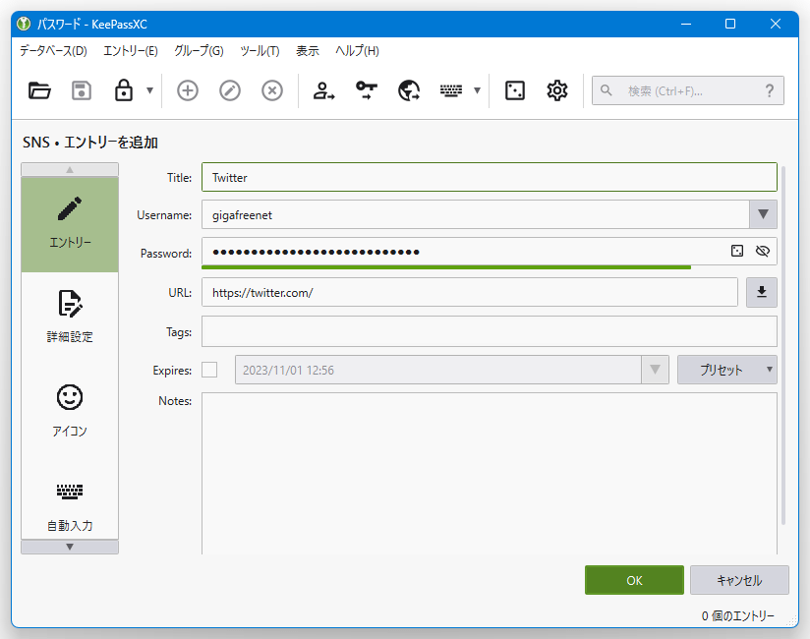The height and width of the screenshot is (639, 810).
Task: Open the プリセット preset dropdown
Action: 726,370
